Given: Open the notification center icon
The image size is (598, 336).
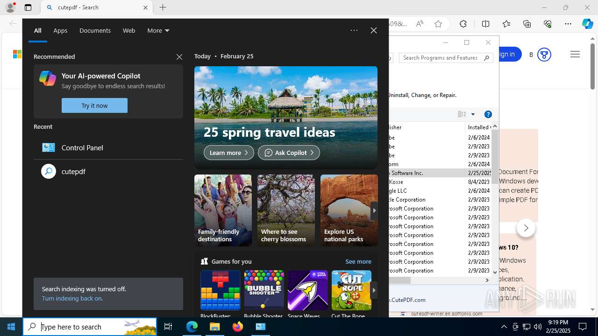Looking at the screenshot, I should 583,327.
